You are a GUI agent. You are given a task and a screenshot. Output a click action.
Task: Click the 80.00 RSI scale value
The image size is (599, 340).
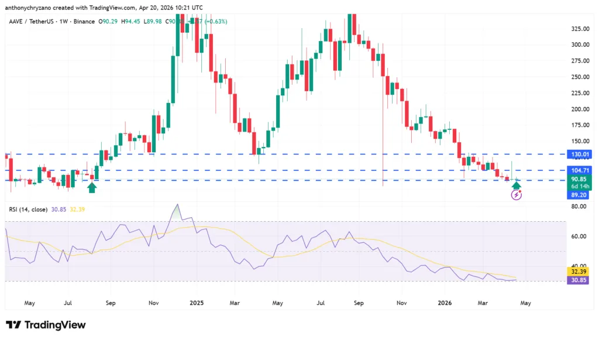point(579,207)
